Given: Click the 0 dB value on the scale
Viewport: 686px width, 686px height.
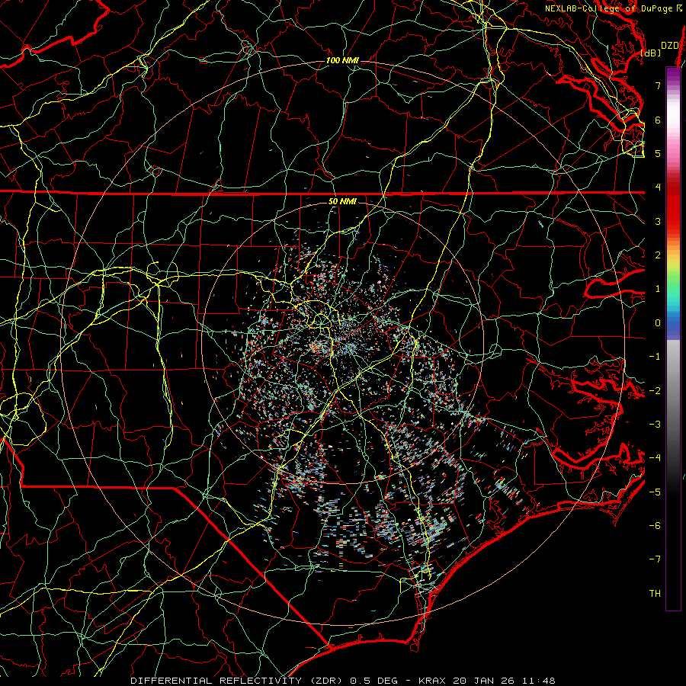Looking at the screenshot, I should [x=658, y=323].
